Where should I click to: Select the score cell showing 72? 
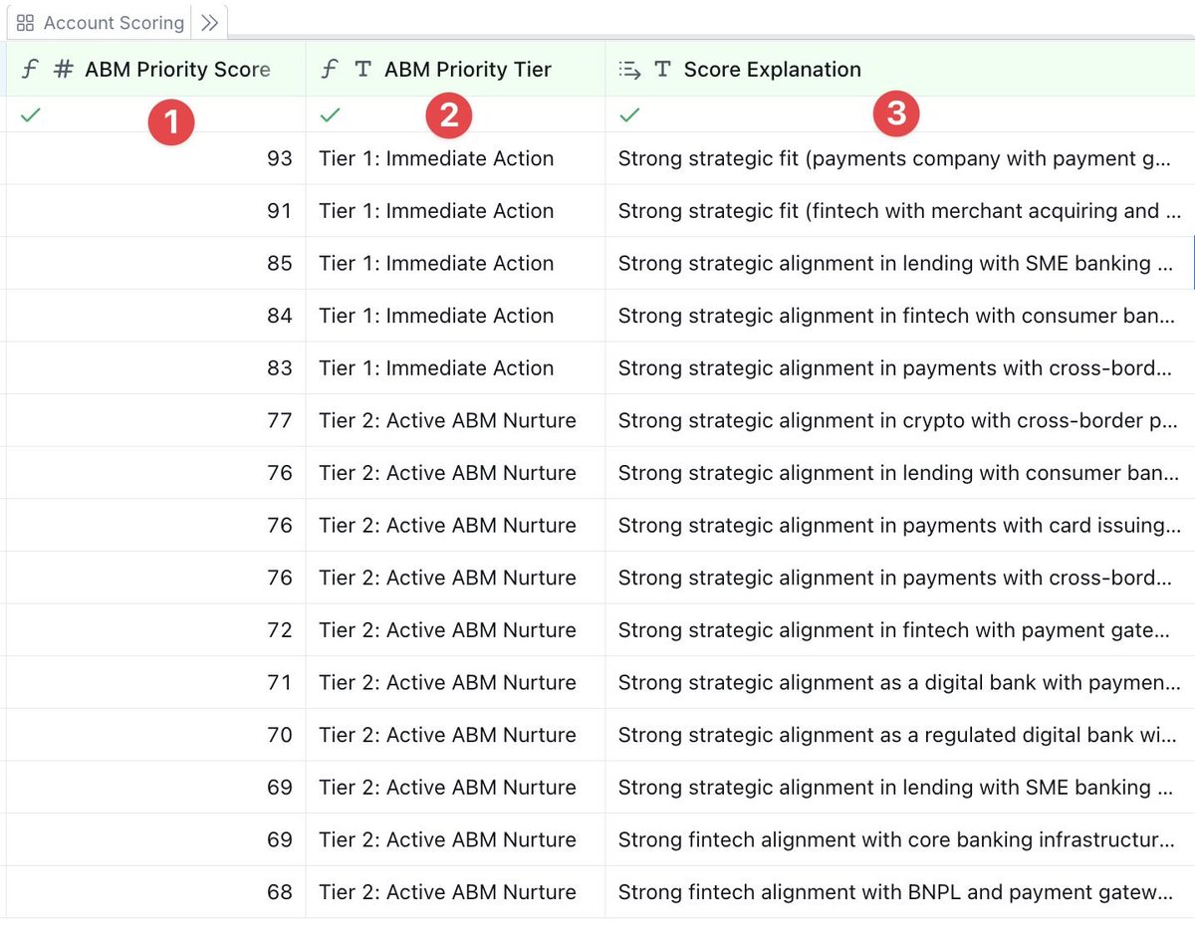[155, 630]
